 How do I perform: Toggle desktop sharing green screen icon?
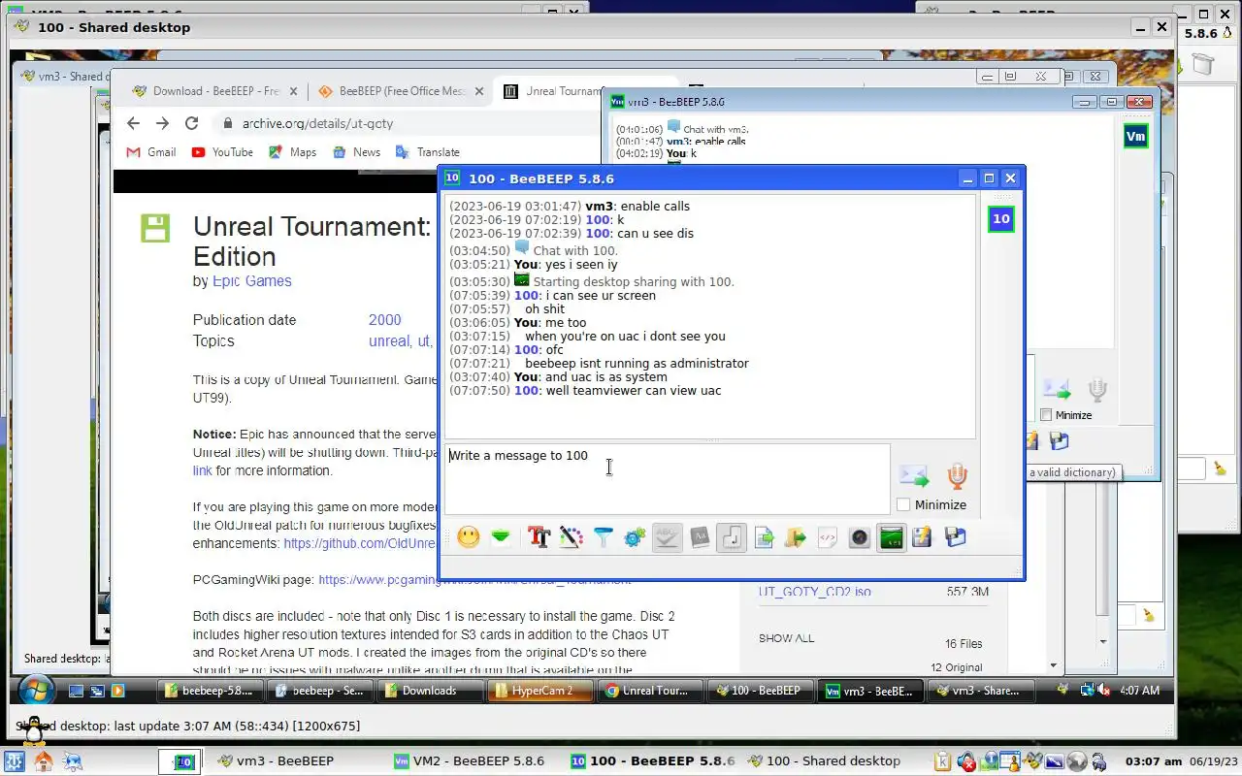892,536
